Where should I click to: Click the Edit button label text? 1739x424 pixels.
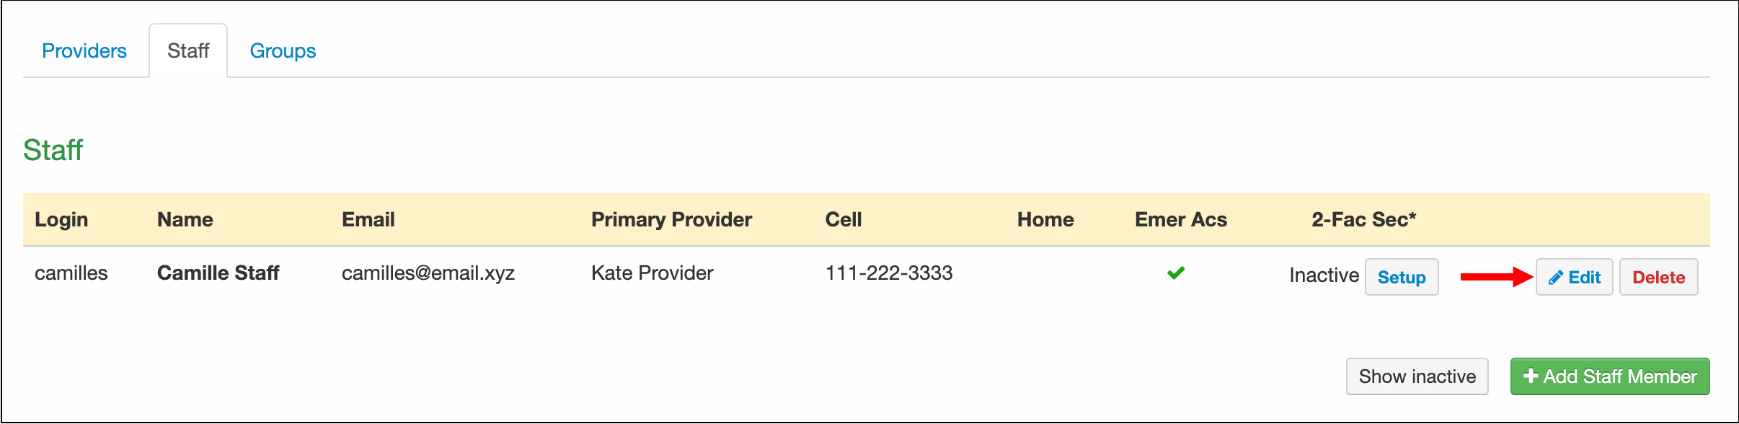click(1584, 278)
